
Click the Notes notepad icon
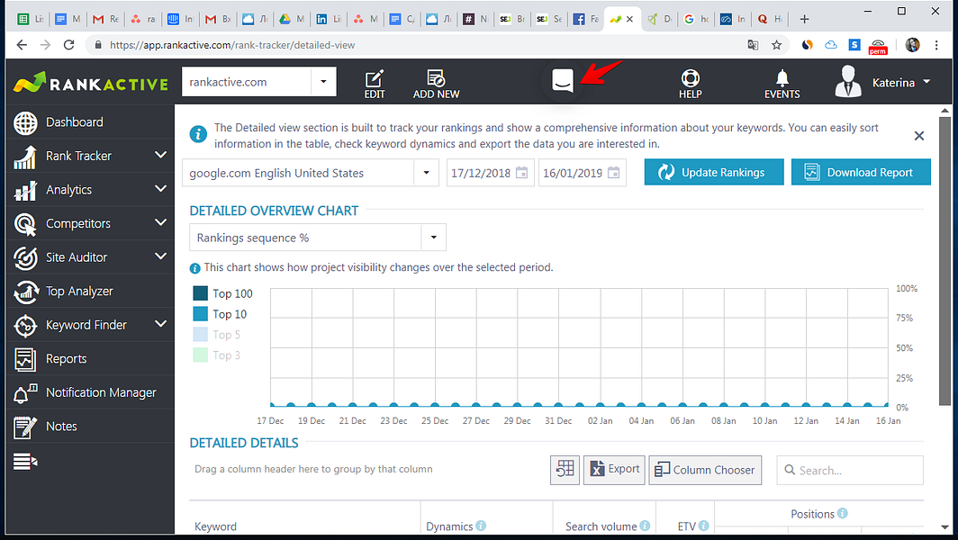click(x=25, y=427)
